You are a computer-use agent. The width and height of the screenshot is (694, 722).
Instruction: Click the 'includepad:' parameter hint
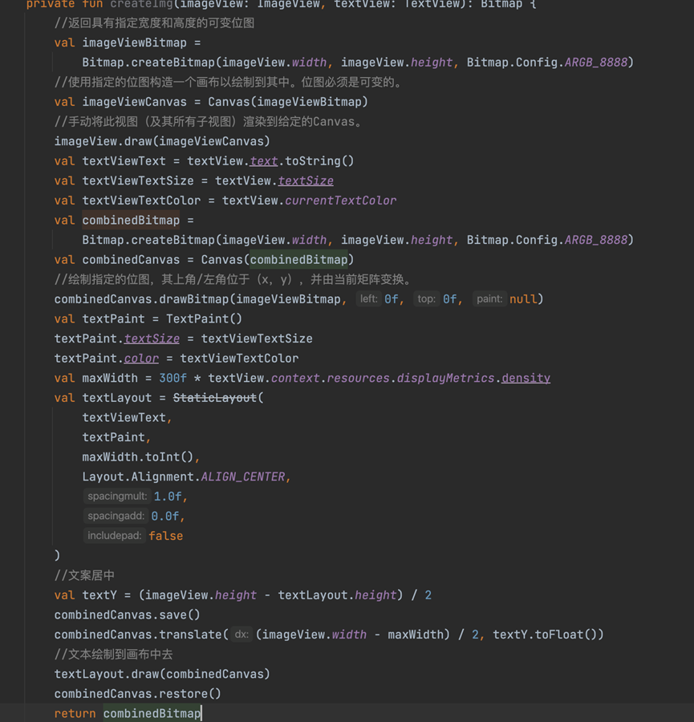tap(114, 536)
